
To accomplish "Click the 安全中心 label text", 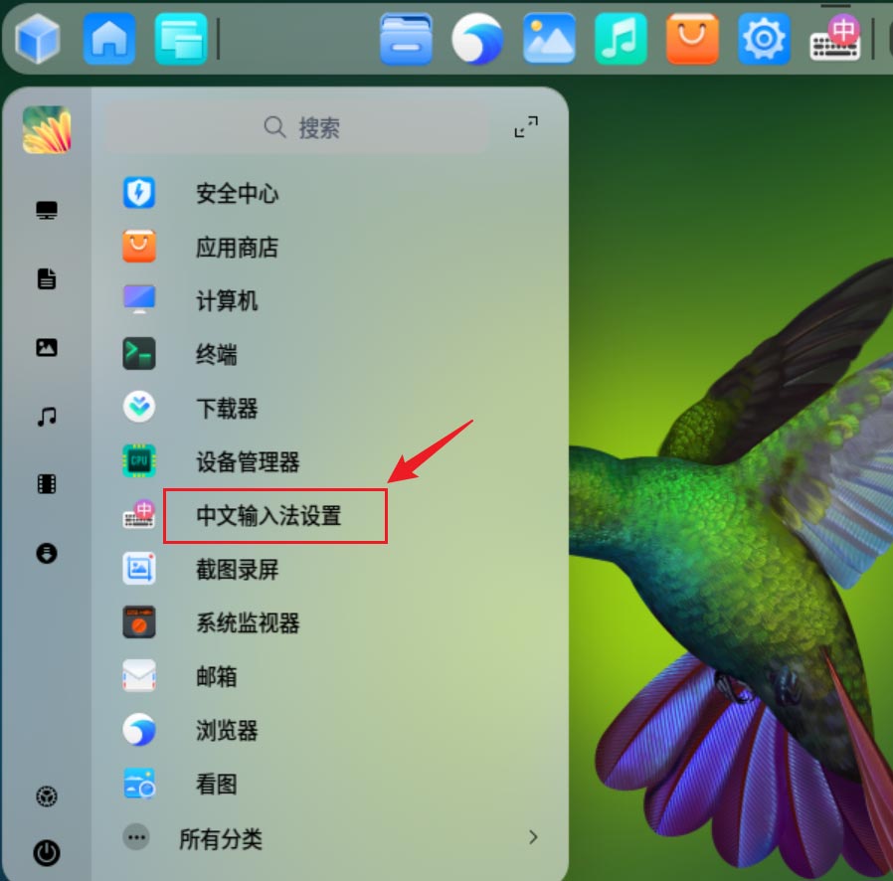I will tap(237, 193).
